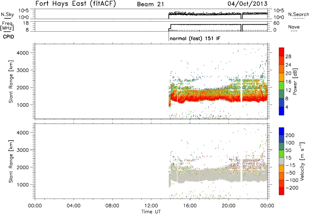This screenshot has height=214, width=309.
Task: Click the 'N.Search' legend label
Action: point(298,14)
